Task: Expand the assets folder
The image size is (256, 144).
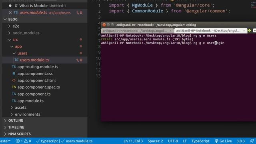Action: coord(12,108)
